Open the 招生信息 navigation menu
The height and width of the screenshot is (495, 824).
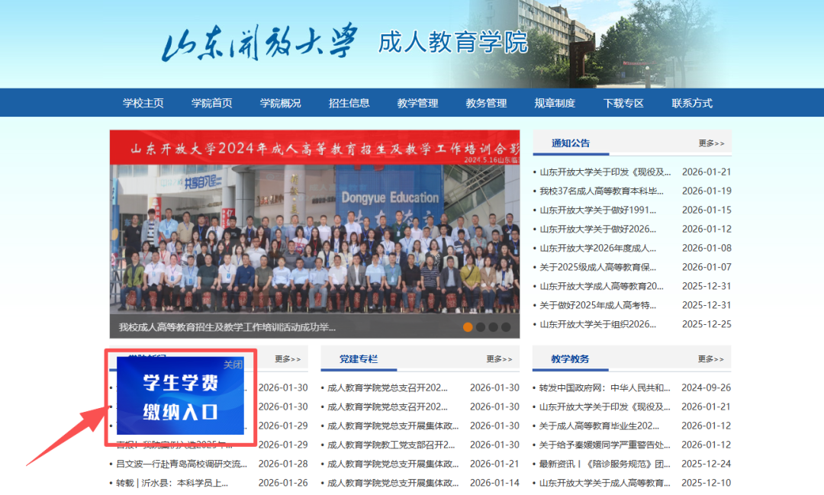pyautogui.click(x=349, y=103)
